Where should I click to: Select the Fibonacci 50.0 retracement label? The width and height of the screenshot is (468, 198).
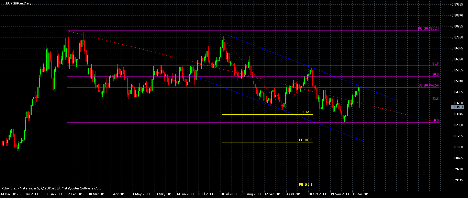click(435, 74)
